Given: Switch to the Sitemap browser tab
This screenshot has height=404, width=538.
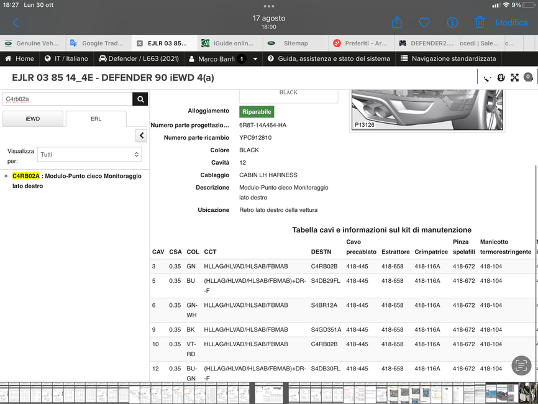Looking at the screenshot, I should coord(296,44).
